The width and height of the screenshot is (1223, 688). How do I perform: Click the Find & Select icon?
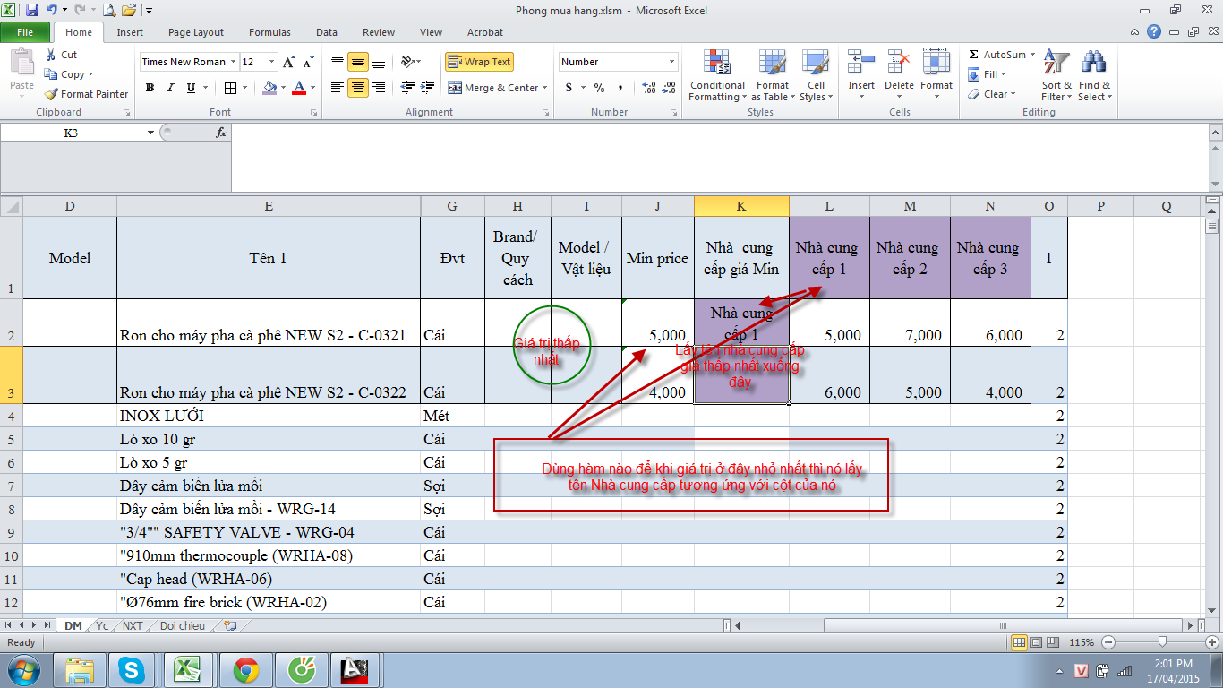tap(1093, 76)
